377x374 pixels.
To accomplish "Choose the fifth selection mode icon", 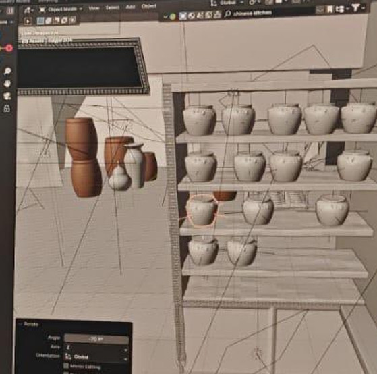I will pos(73,20).
